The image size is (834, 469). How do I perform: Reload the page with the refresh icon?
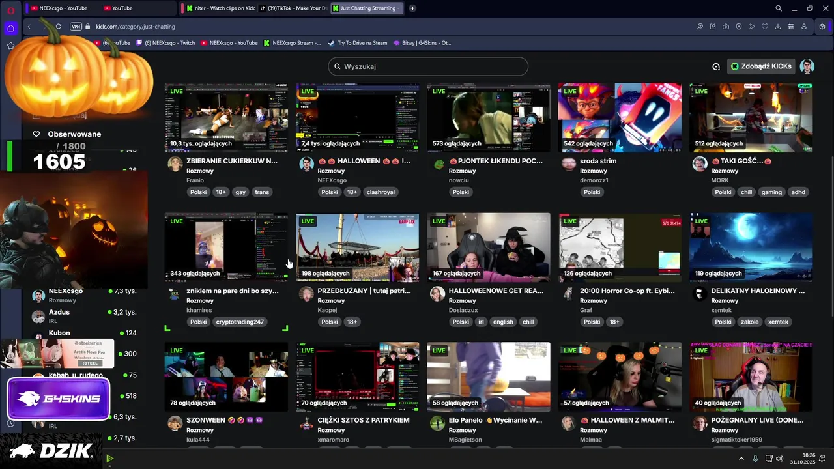click(59, 27)
